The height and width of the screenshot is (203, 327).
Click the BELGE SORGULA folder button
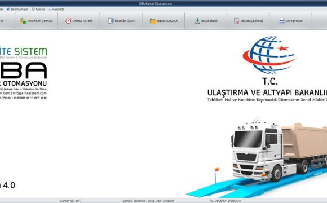point(163,21)
